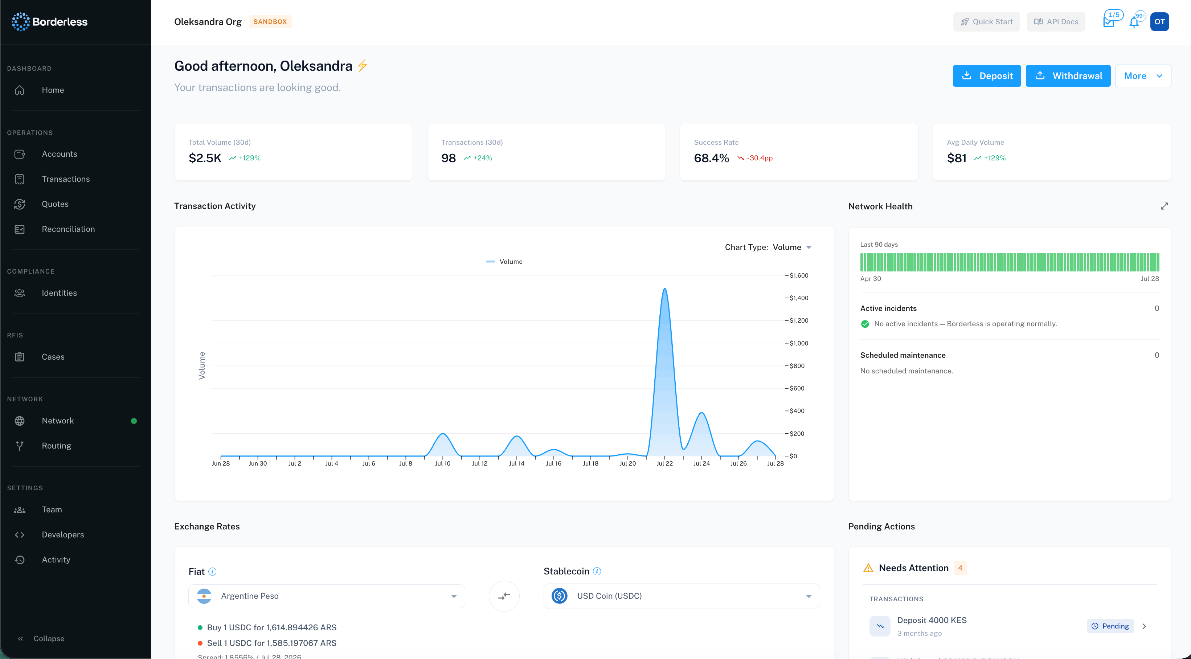The width and height of the screenshot is (1191, 659).
Task: Click the Borderless logo icon
Action: coord(21,22)
